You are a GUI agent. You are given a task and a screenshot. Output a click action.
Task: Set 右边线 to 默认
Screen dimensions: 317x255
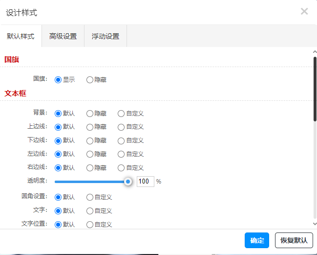(x=58, y=168)
